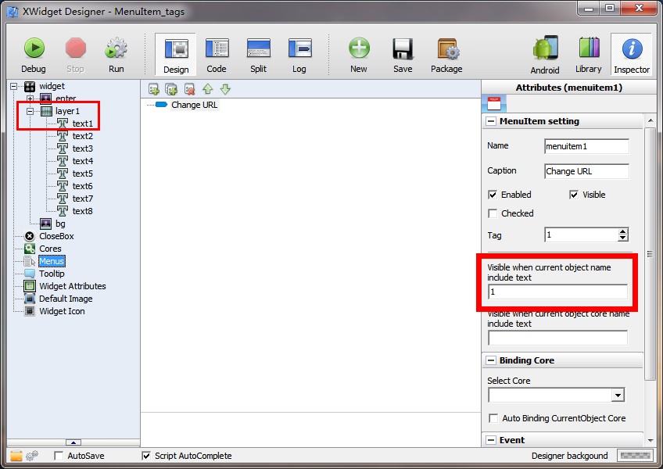Click the gears icon in status bar
663x469 pixels.
tap(32, 456)
